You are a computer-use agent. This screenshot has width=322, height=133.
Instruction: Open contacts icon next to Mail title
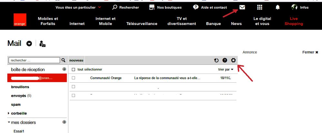[43, 44]
